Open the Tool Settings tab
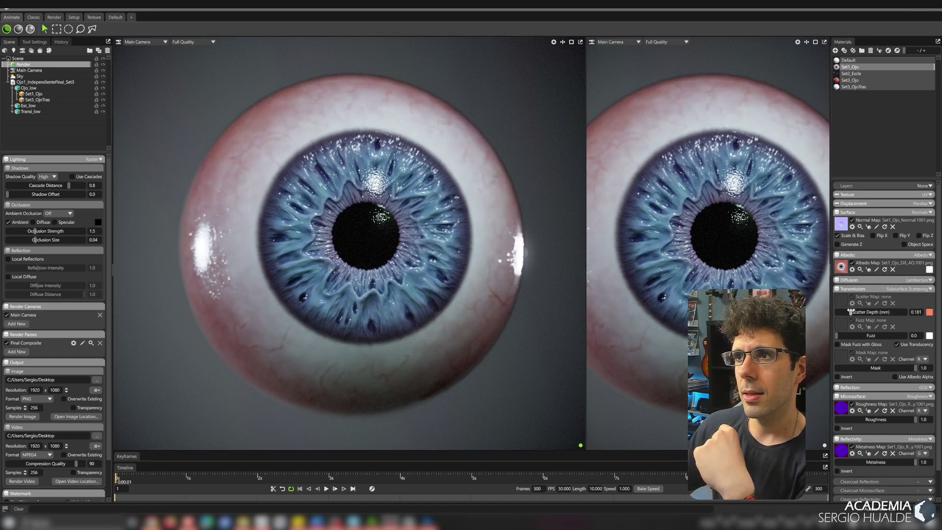Image resolution: width=942 pixels, height=530 pixels. pos(34,42)
